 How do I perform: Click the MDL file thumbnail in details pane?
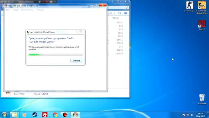click(x=8, y=93)
